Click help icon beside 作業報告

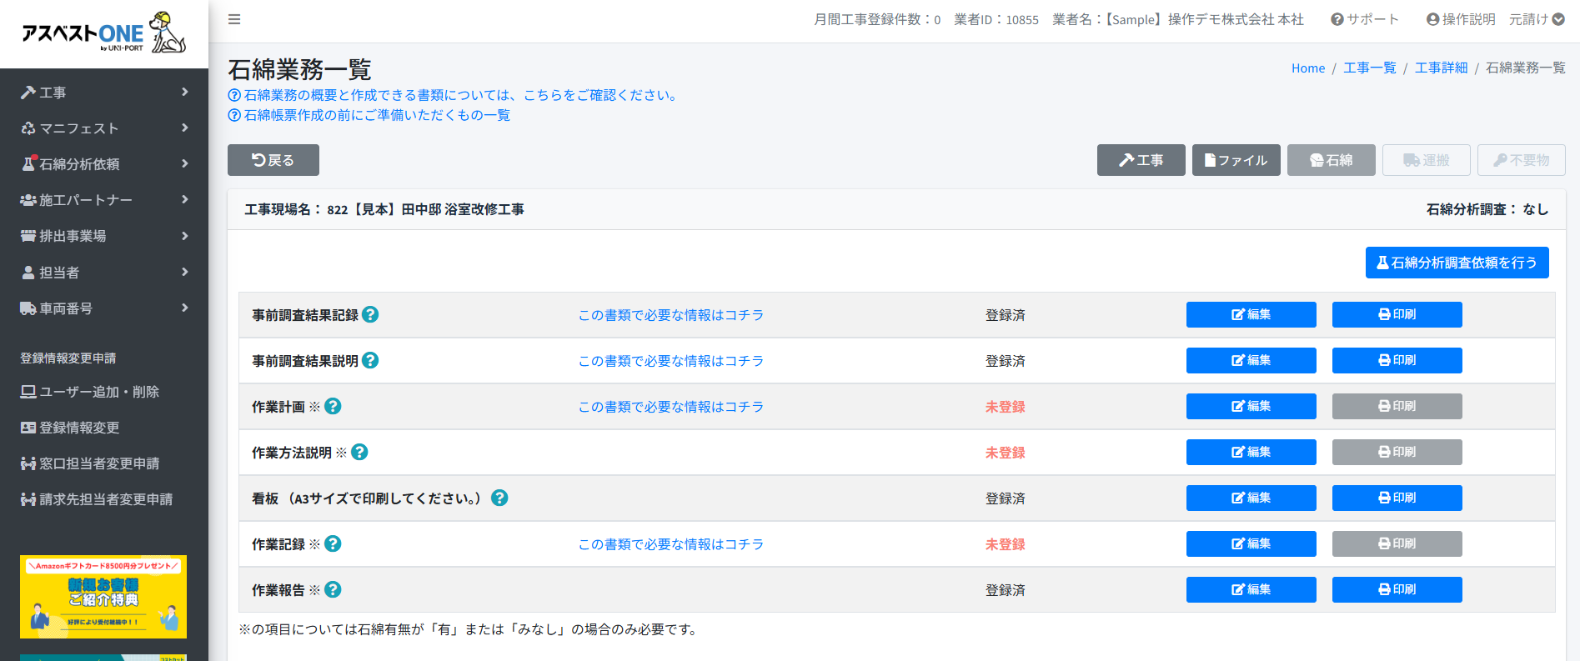tap(333, 589)
